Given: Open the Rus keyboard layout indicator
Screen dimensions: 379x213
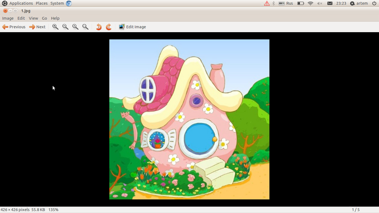Looking at the screenshot, I should [286, 3].
